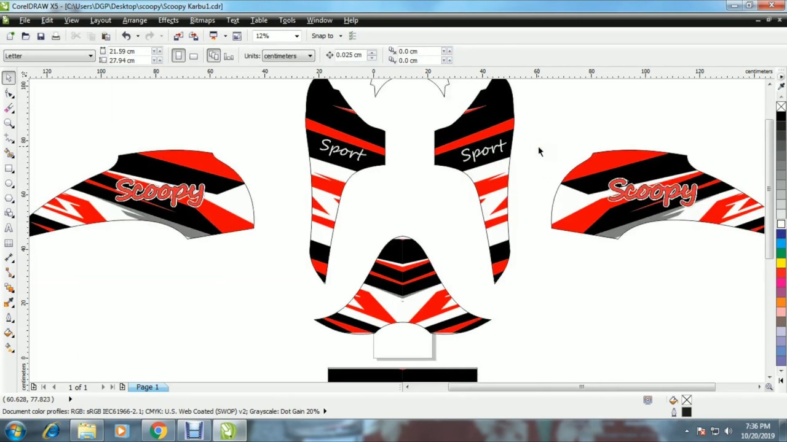Go to the last page navigator arrow
787x442 pixels.
113,387
